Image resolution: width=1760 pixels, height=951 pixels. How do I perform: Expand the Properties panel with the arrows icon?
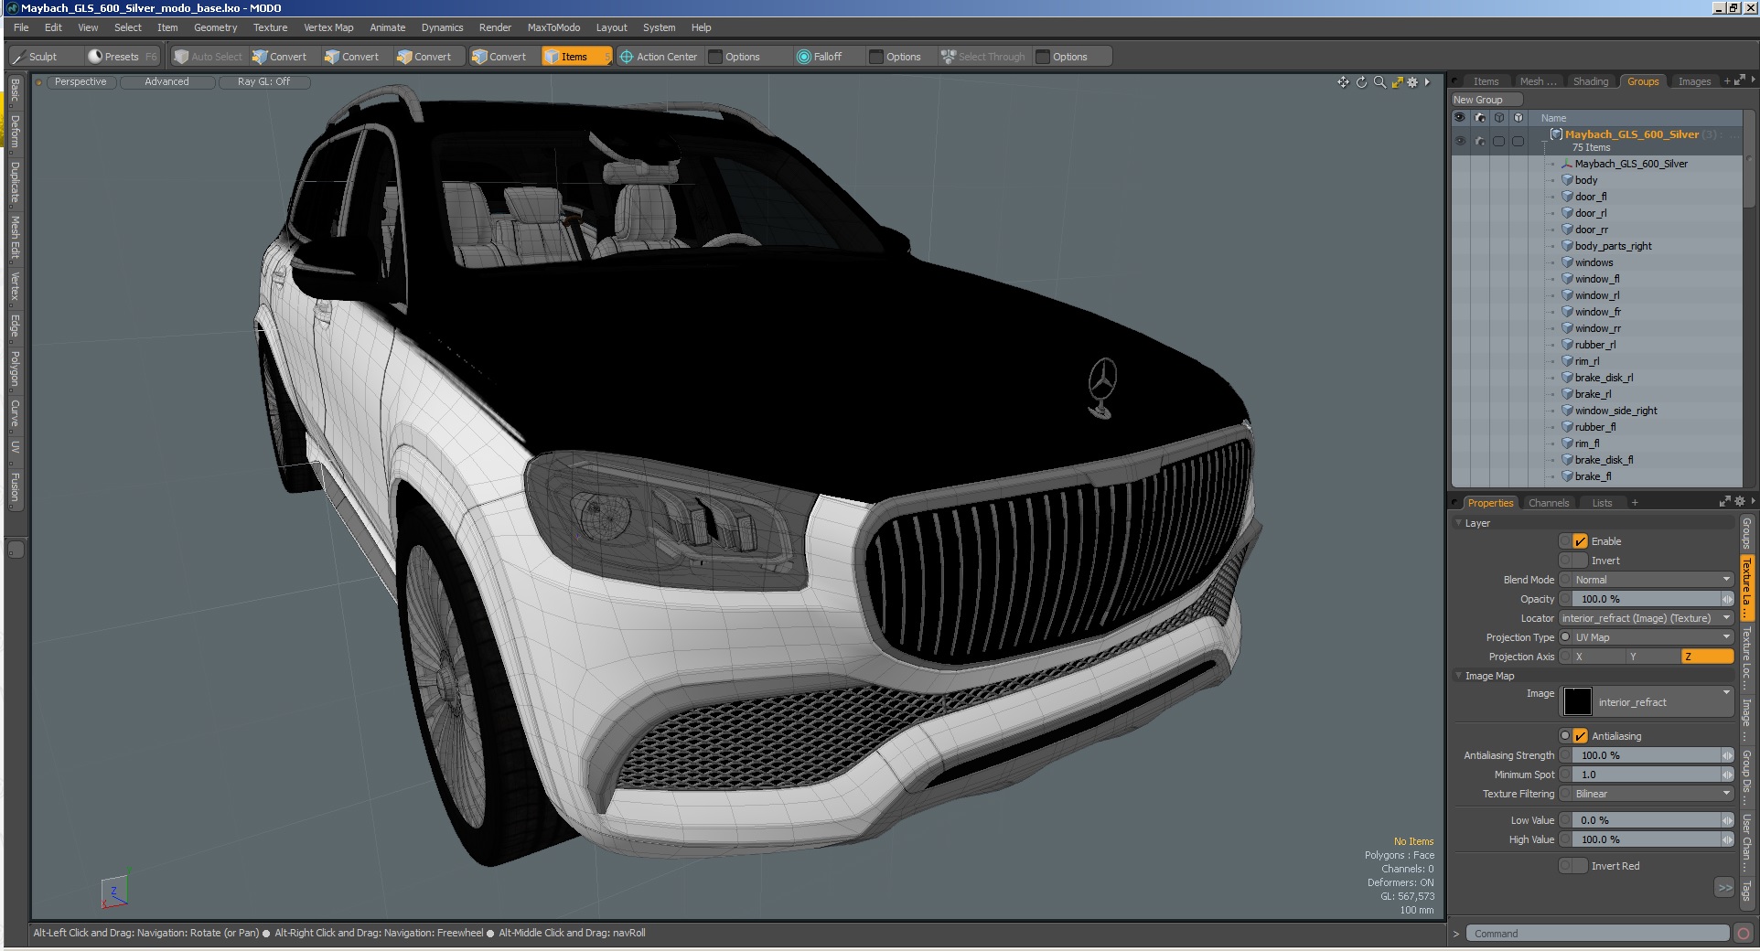[1724, 501]
